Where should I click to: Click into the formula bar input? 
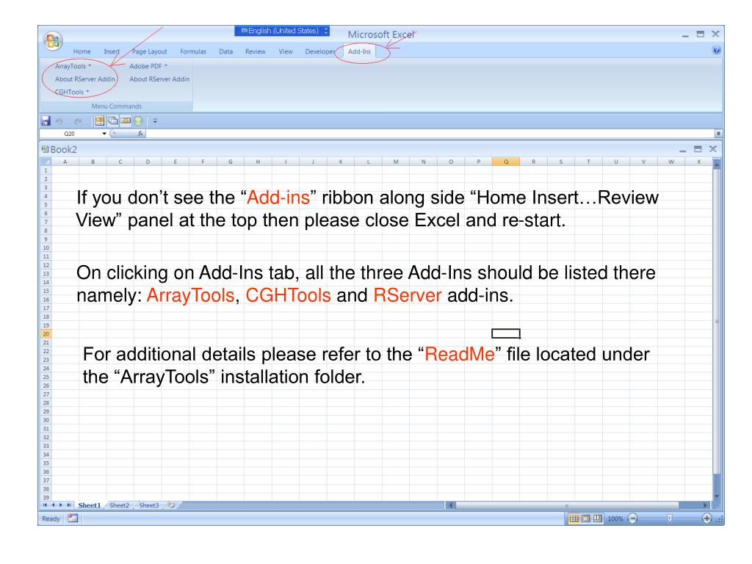(429, 134)
